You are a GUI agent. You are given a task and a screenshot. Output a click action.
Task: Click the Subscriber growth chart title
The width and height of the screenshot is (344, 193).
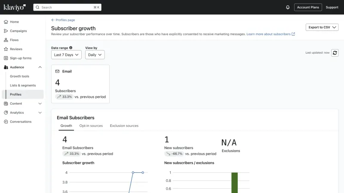tap(78, 163)
